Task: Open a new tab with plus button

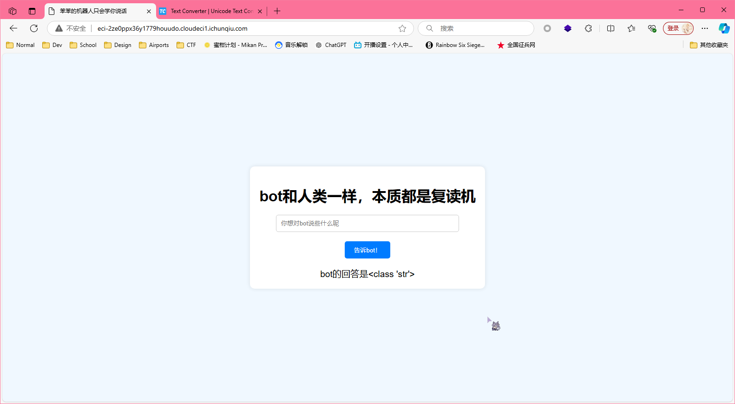Action: pos(277,11)
